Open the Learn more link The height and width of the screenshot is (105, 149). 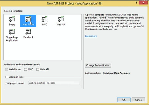91,36
